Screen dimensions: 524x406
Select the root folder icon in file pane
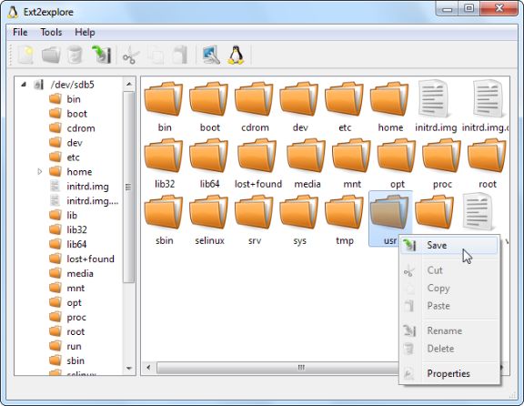pyautogui.click(x=488, y=156)
